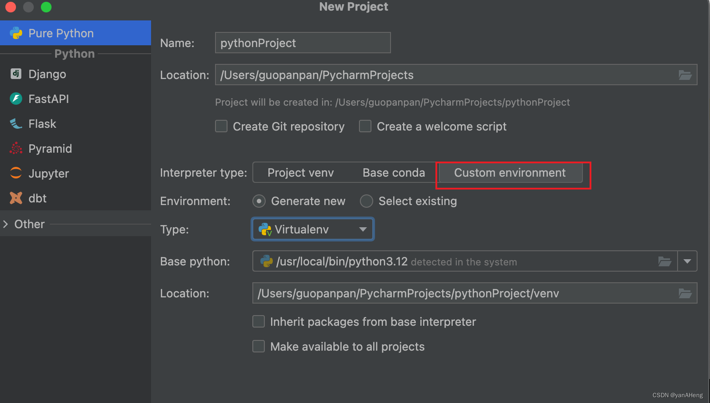Check Inherit packages from base interpreter
Image resolution: width=710 pixels, height=403 pixels.
(x=259, y=321)
